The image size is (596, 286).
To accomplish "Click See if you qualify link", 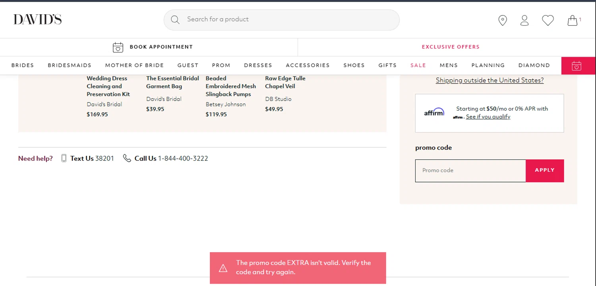I will (x=488, y=117).
